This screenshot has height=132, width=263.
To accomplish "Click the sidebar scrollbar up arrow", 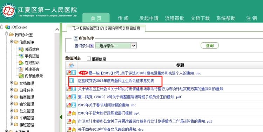I will (x=57, y=29).
